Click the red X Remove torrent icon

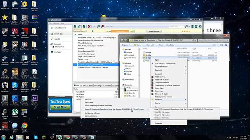pos(89,26)
